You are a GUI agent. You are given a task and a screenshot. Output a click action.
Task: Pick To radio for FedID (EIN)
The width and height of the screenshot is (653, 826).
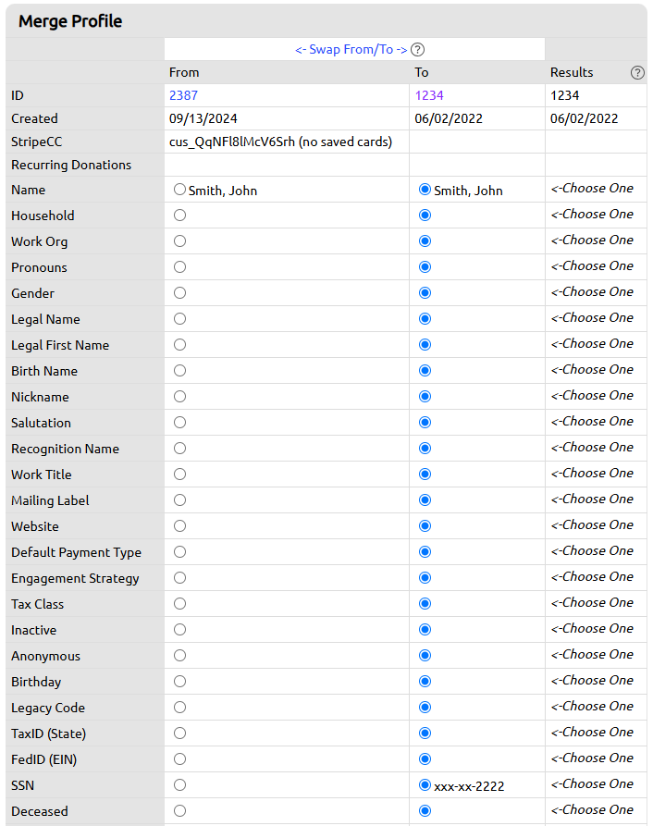[x=425, y=758]
